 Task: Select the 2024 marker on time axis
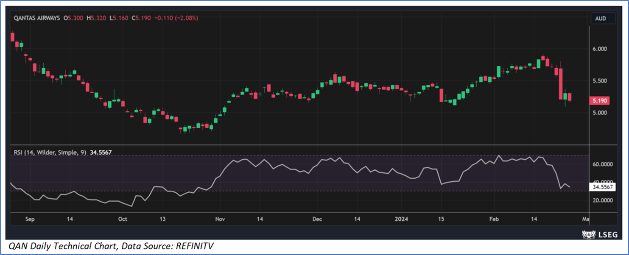coord(401,219)
